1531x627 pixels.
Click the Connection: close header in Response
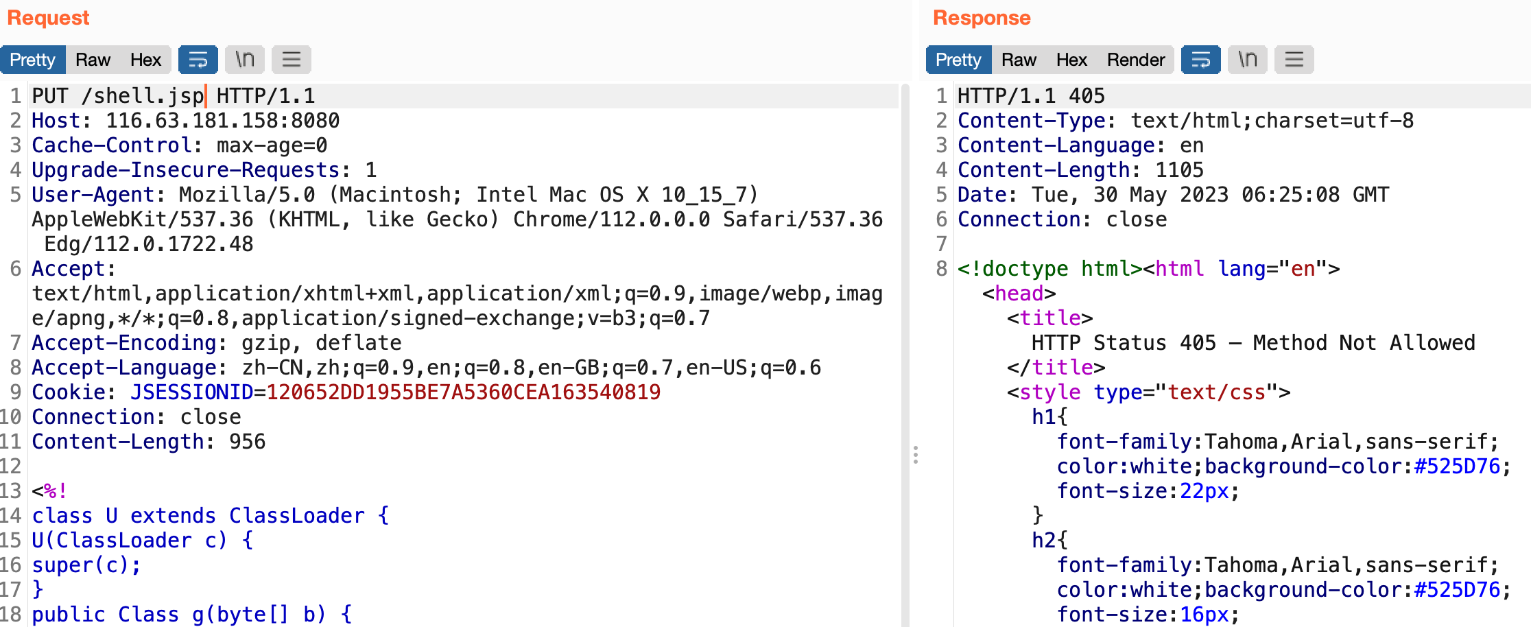[x=1063, y=220]
